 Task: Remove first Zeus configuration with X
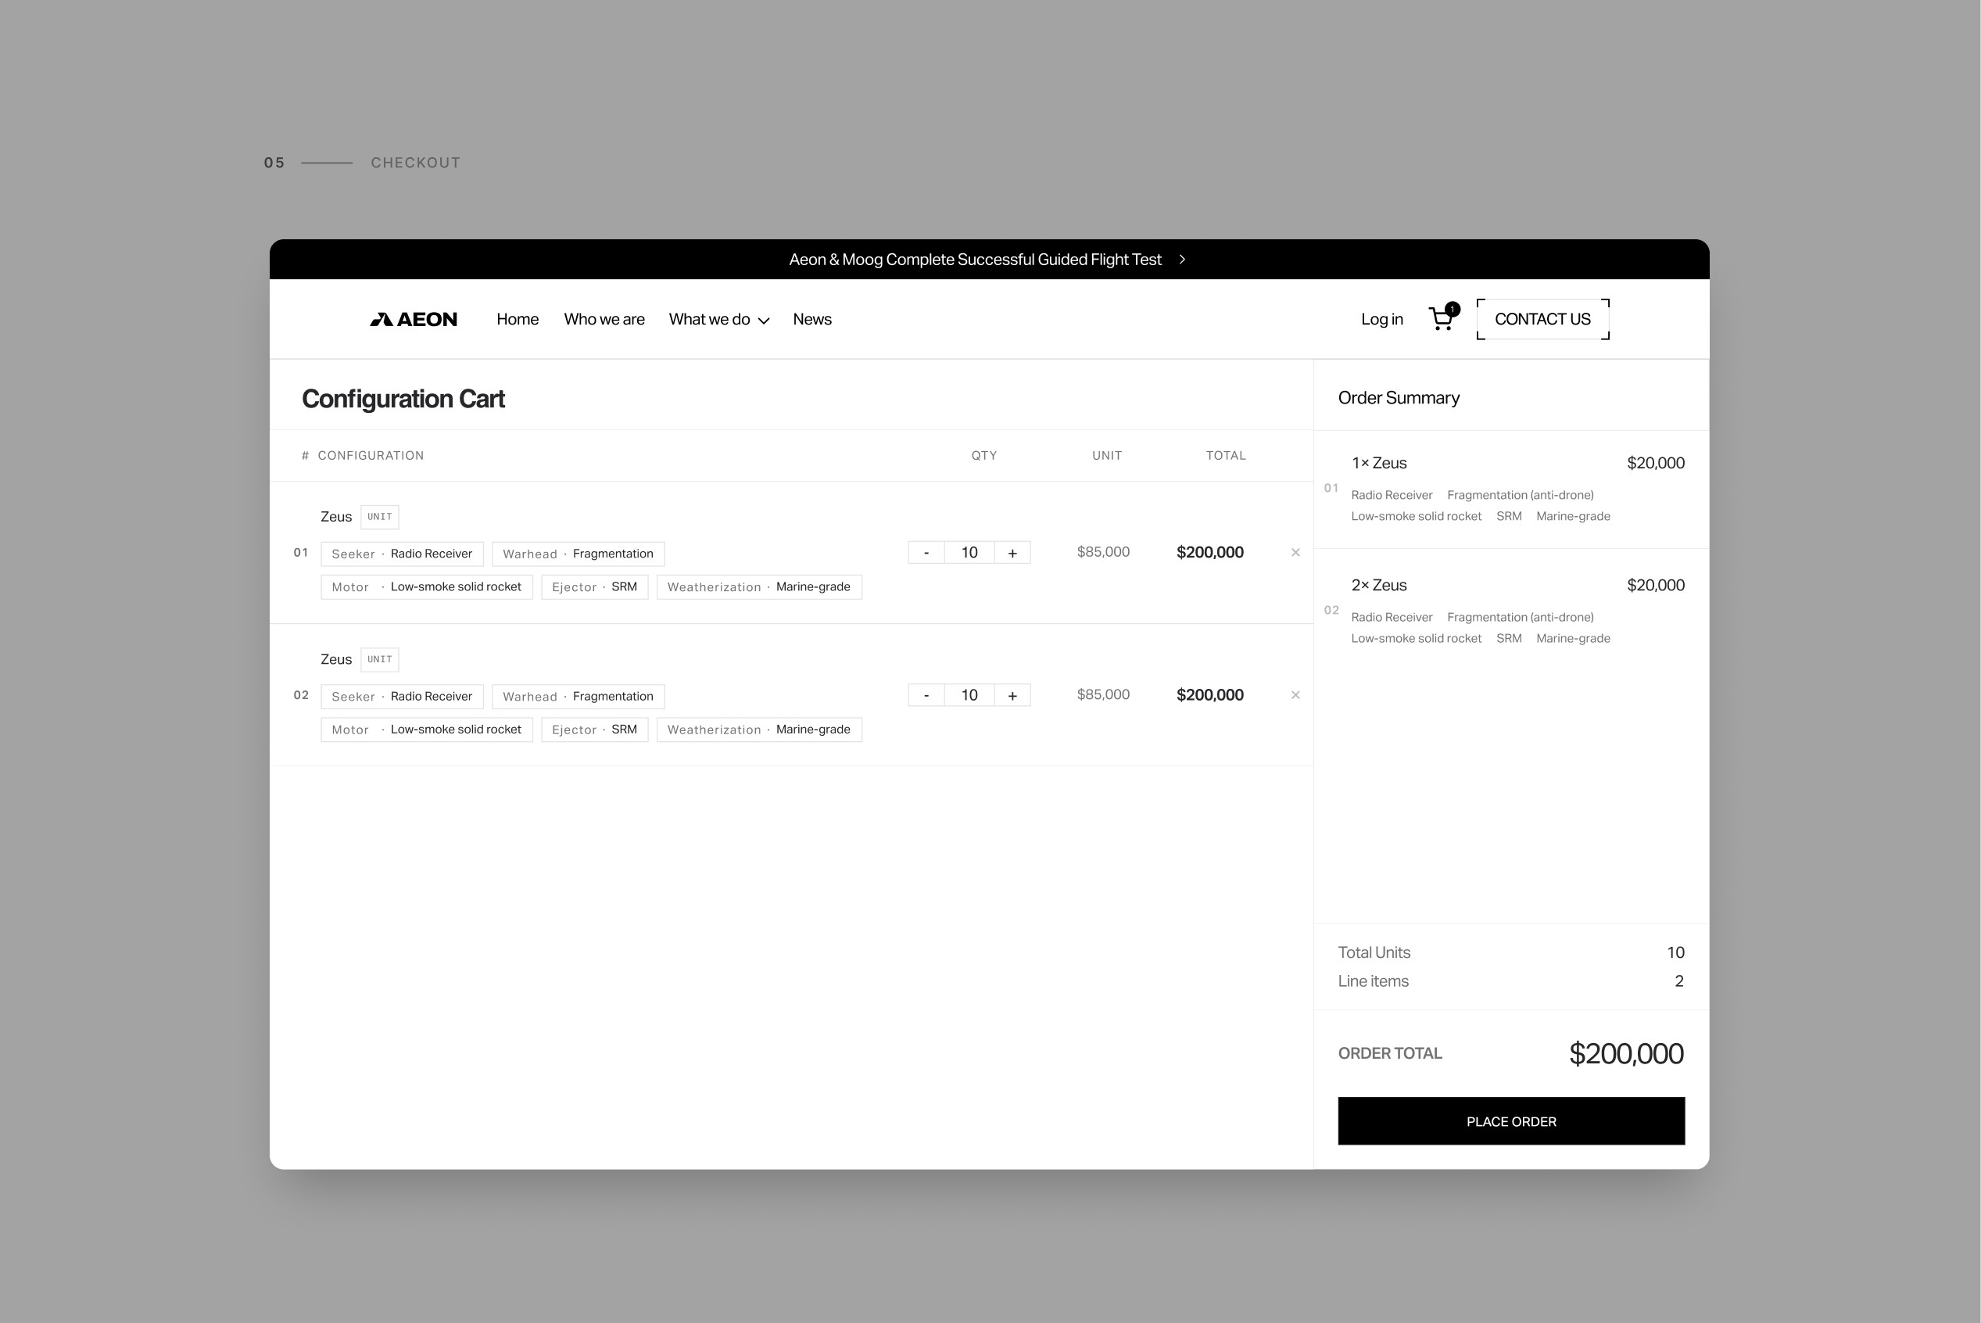coord(1295,553)
